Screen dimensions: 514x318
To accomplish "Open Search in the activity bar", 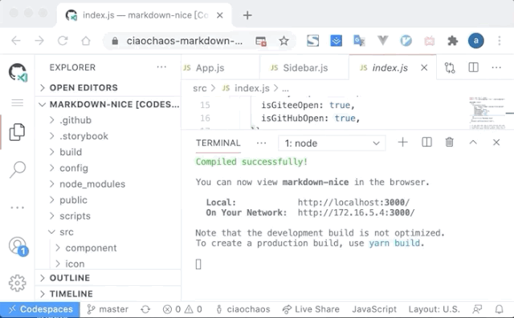I will (17, 169).
